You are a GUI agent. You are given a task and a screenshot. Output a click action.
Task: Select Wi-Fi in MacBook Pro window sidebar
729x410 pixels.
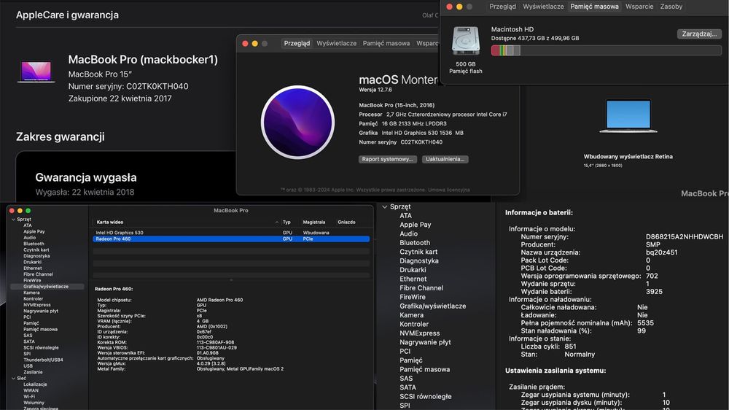(29, 397)
